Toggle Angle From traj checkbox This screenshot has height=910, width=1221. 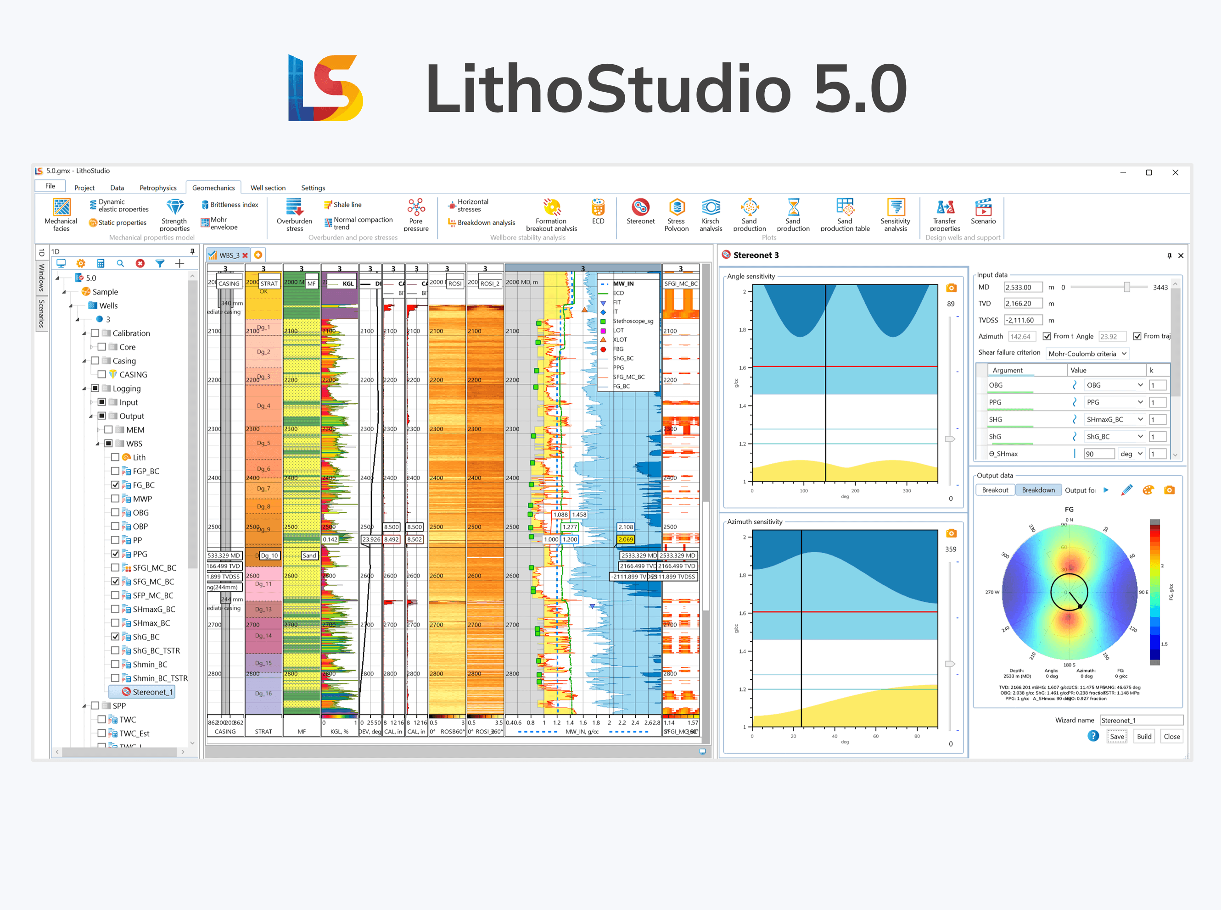pyautogui.click(x=1137, y=336)
